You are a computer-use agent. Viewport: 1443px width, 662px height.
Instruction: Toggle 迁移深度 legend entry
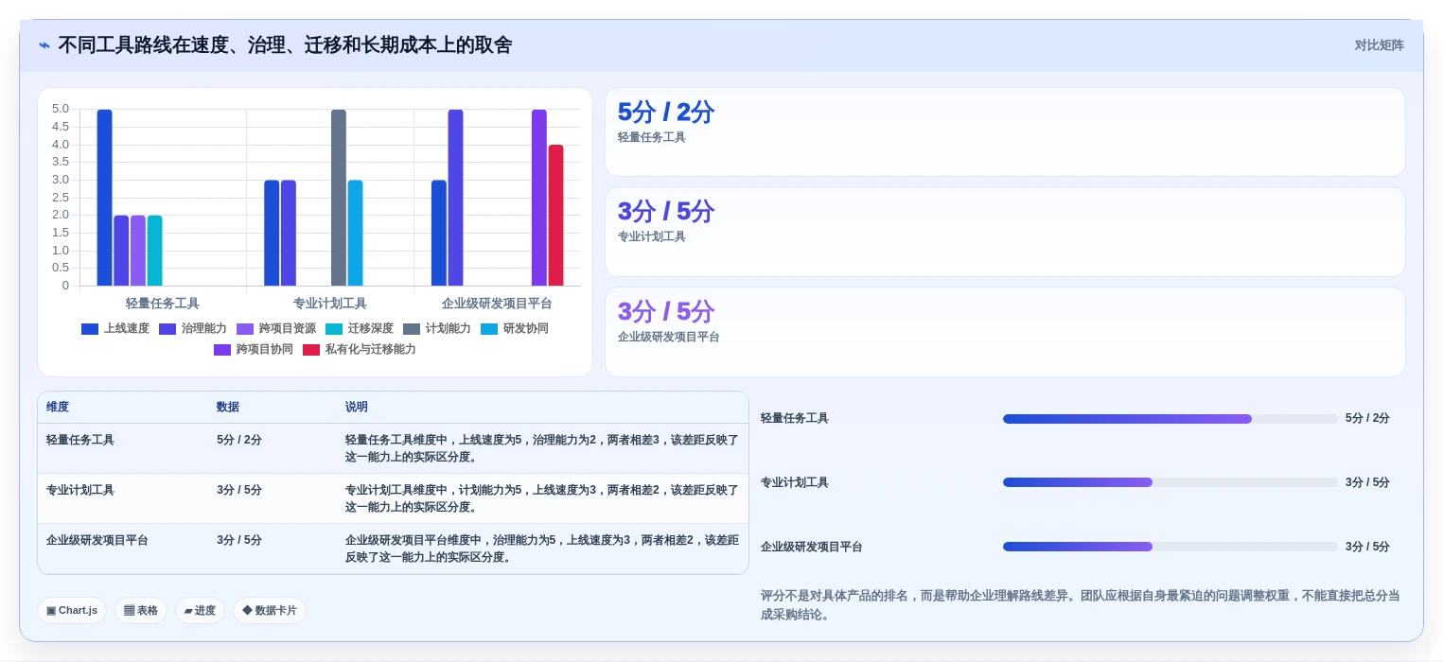pyautogui.click(x=359, y=329)
